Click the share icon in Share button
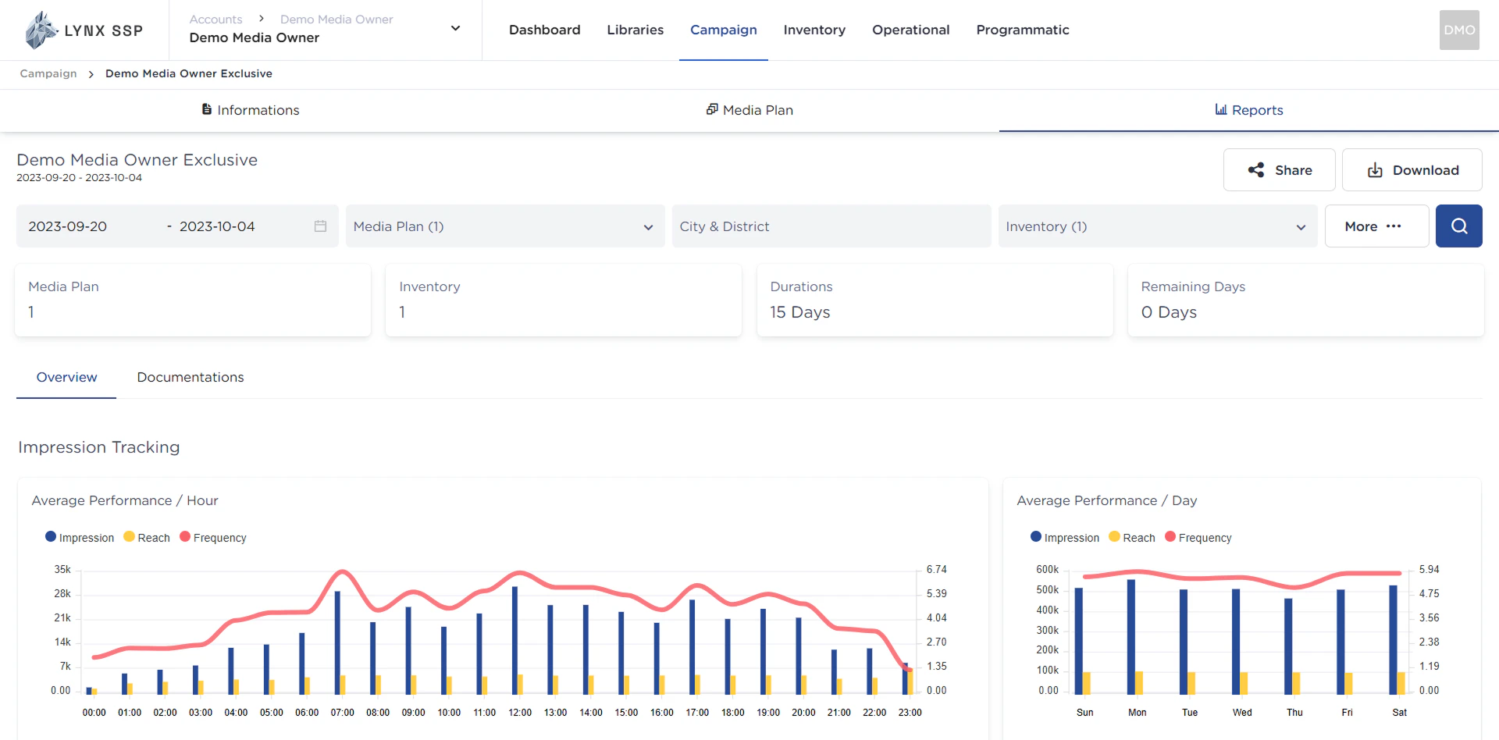The height and width of the screenshot is (740, 1499). point(1255,170)
